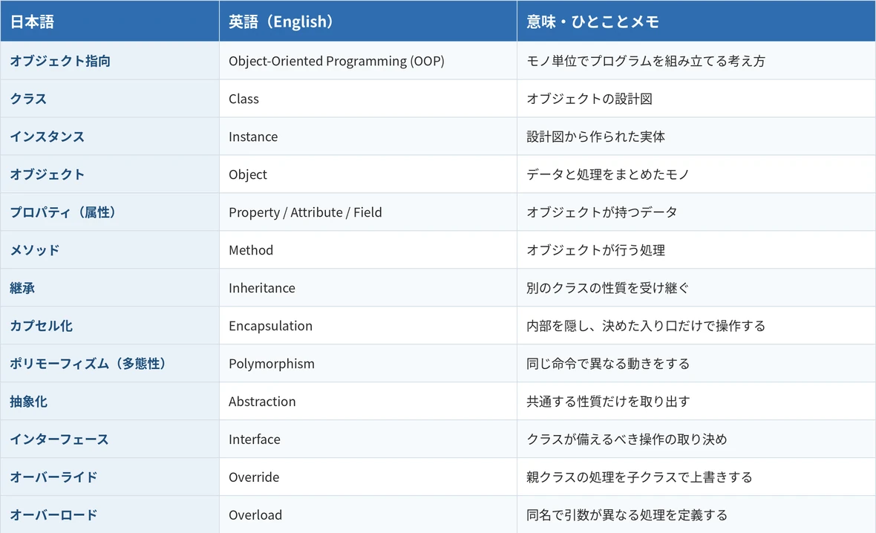The width and height of the screenshot is (876, 533).
Task: Click the Polymorphism English cell
Action: (368, 363)
